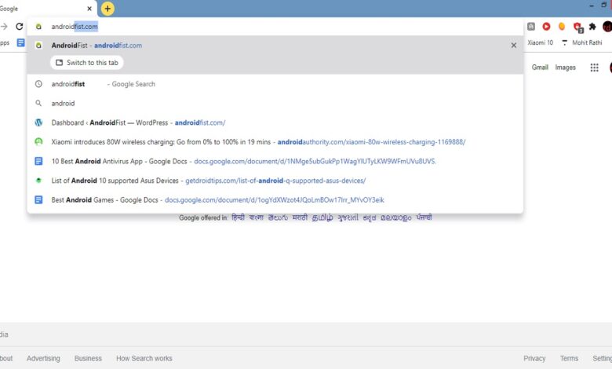Click Switch to this tab button
The image size is (612, 369).
click(87, 63)
